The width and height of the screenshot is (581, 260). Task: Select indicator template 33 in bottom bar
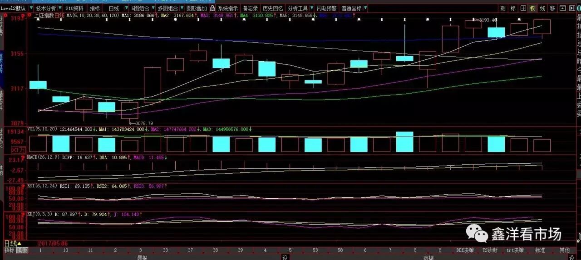(x=165, y=250)
